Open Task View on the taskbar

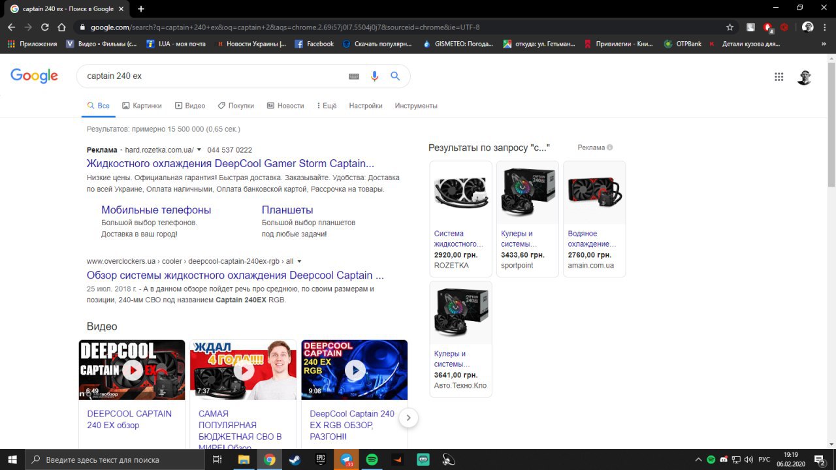(217, 460)
